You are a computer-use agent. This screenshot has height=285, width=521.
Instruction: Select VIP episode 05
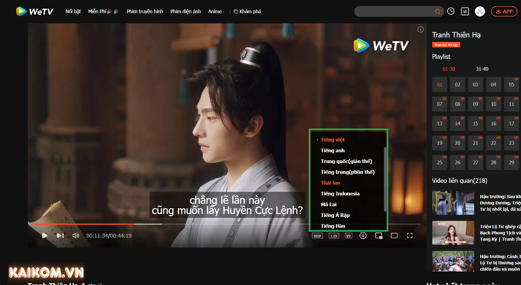(512, 85)
